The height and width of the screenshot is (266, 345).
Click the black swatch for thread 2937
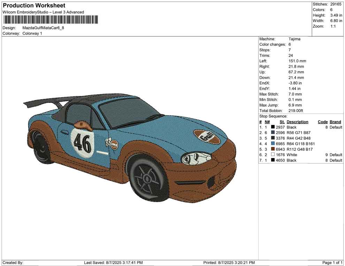point(273,127)
